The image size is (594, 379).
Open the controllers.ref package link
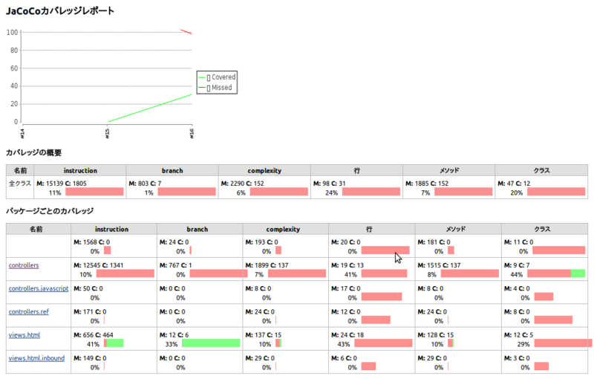point(29,311)
